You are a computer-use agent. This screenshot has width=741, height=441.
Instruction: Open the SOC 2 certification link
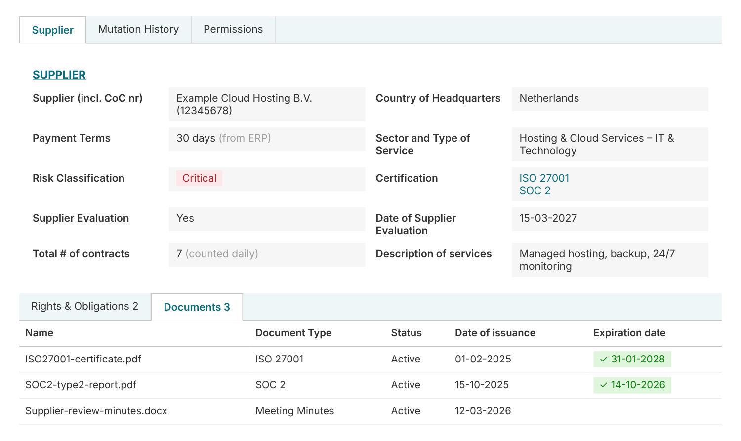click(x=535, y=191)
